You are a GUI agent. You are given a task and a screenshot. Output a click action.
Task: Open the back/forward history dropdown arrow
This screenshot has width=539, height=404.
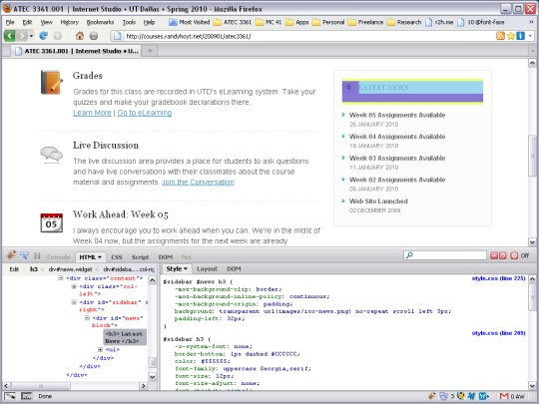coord(31,36)
